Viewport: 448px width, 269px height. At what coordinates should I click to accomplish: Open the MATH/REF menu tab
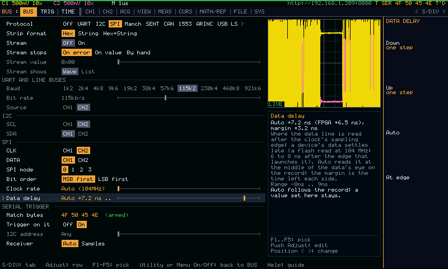click(x=213, y=12)
